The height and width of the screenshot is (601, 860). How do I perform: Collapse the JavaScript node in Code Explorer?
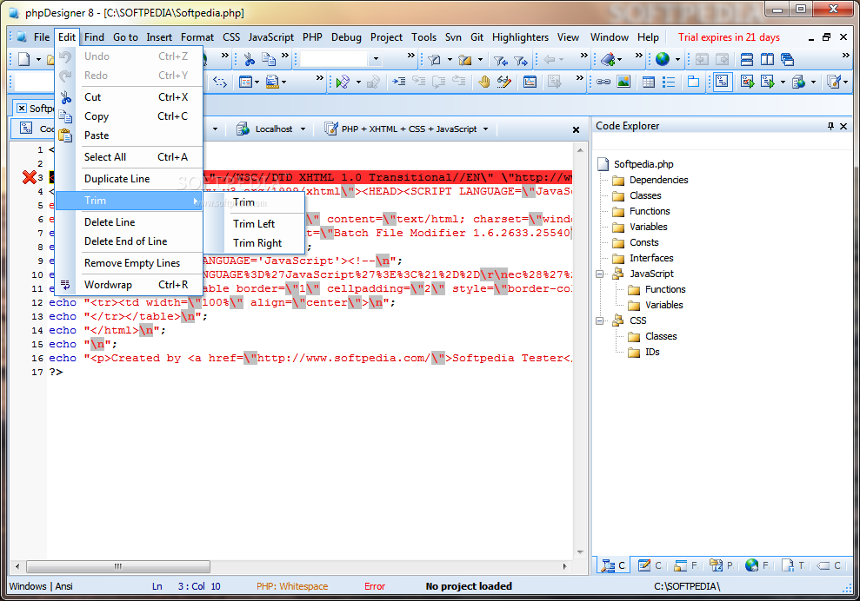[x=600, y=274]
